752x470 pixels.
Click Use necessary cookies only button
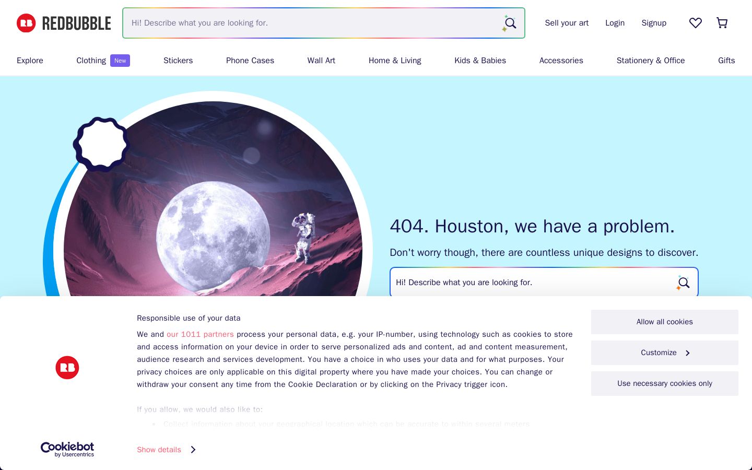point(665,384)
